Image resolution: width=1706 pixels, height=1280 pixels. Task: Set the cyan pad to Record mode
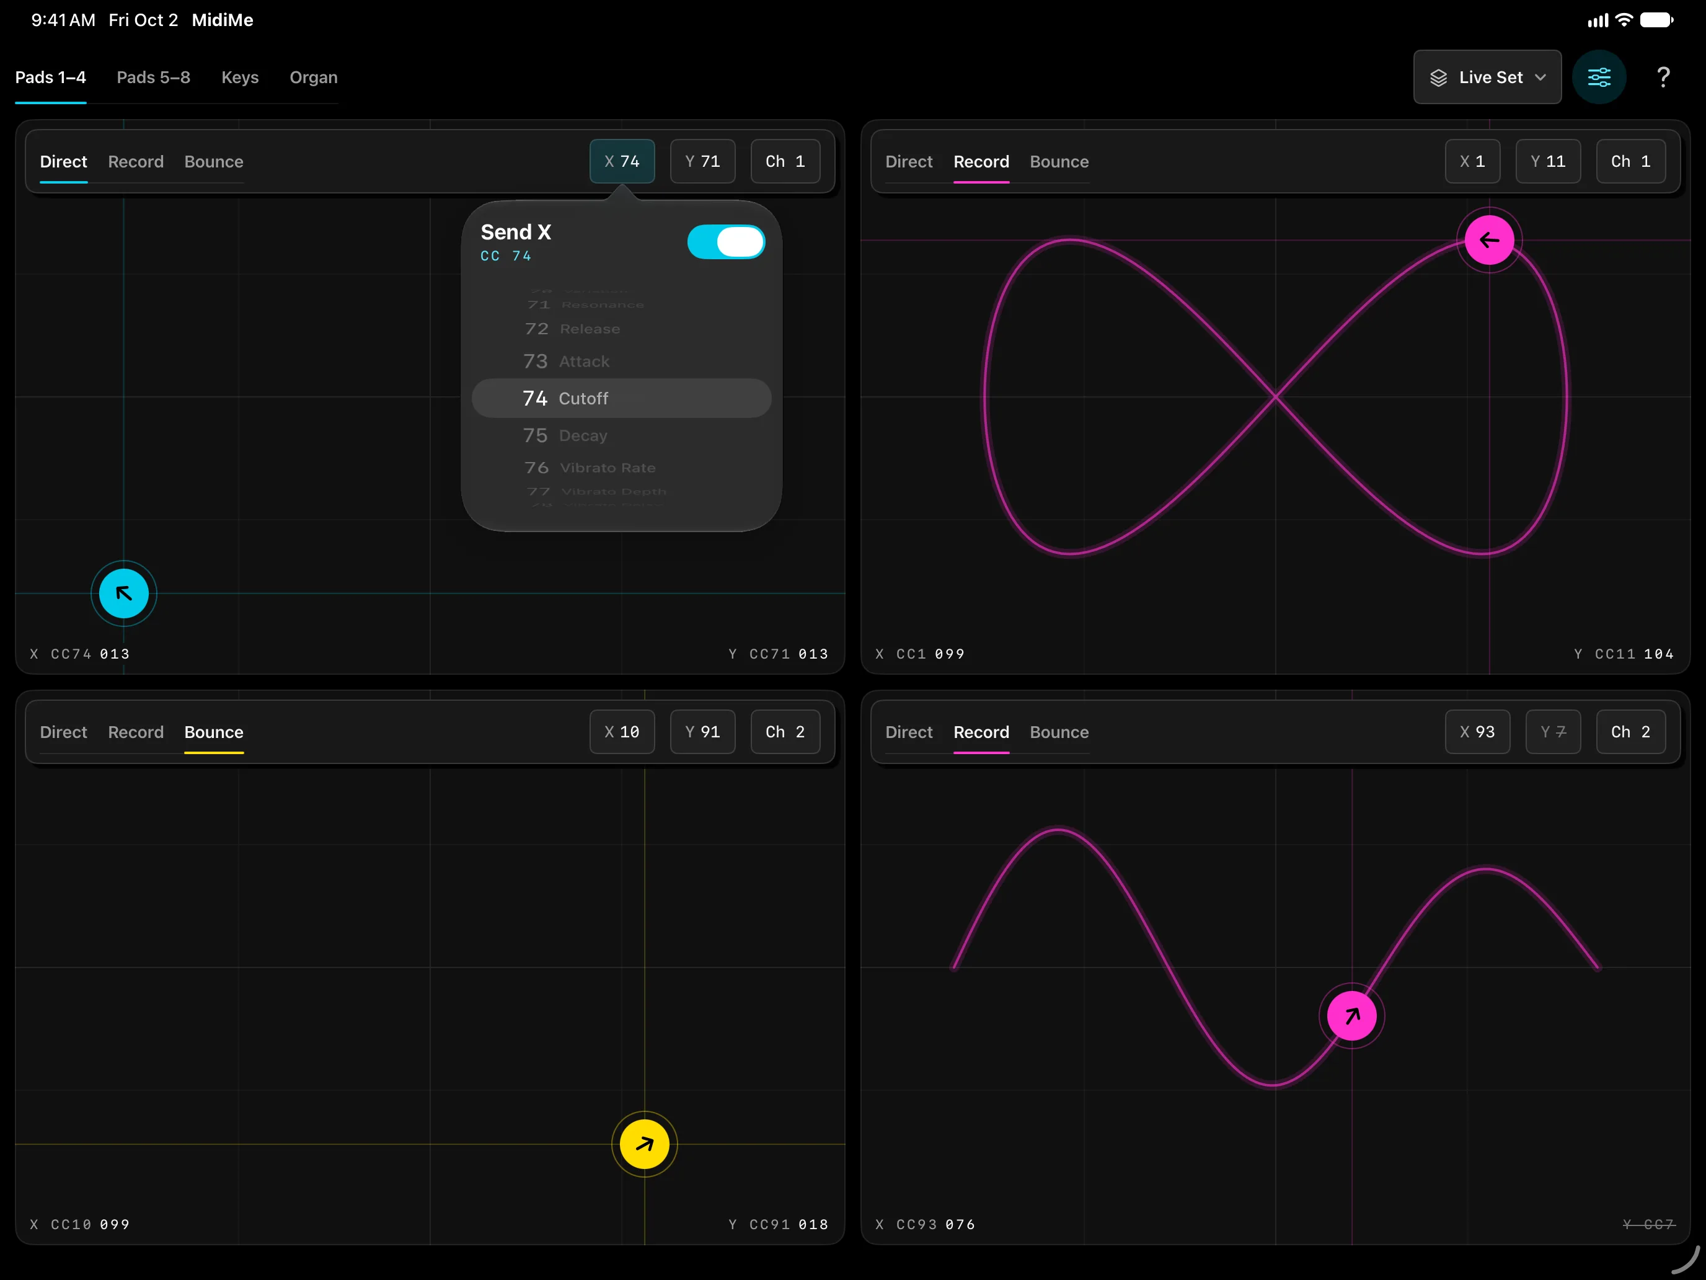click(136, 161)
